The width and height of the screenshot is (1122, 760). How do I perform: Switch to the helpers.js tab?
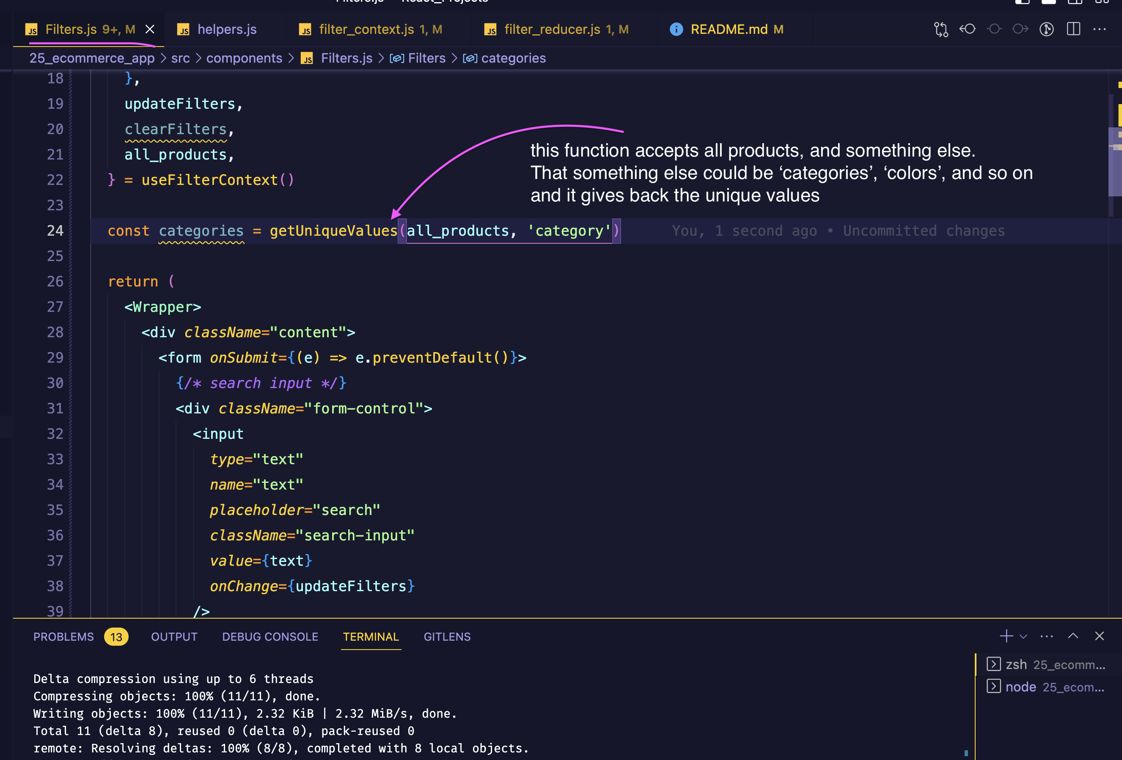(x=227, y=30)
